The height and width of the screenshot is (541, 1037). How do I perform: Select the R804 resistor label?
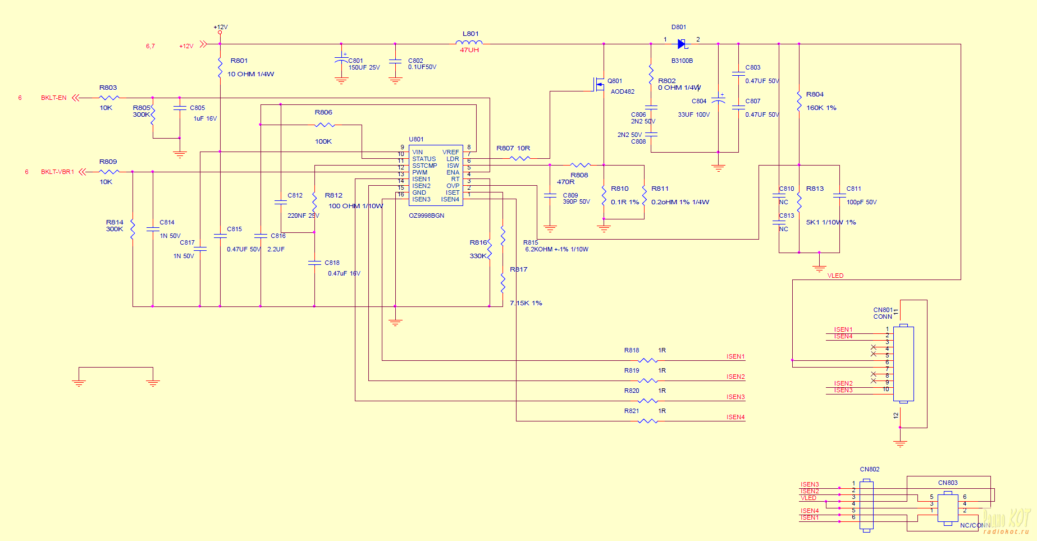pos(815,94)
